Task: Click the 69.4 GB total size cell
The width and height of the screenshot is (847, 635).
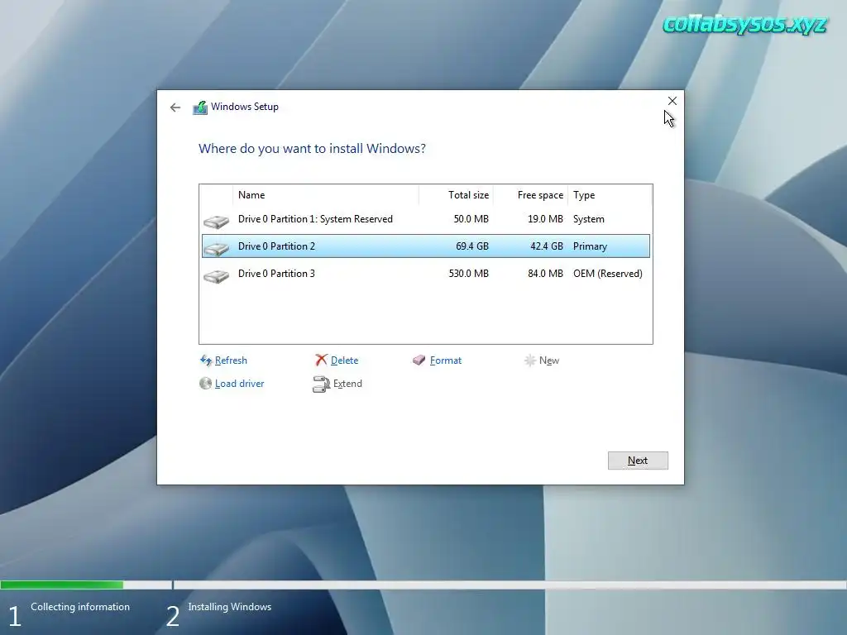Action: coord(472,246)
